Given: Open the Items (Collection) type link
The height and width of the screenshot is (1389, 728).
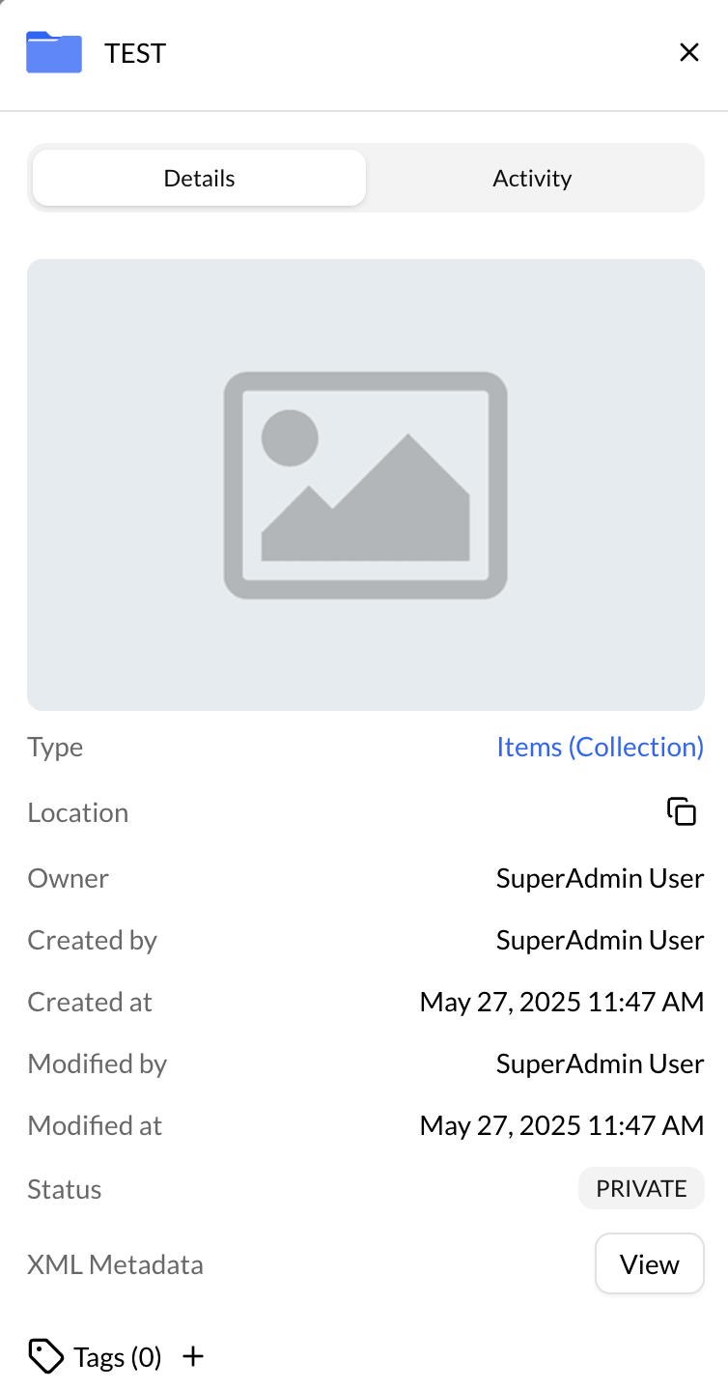Looking at the screenshot, I should coord(600,747).
